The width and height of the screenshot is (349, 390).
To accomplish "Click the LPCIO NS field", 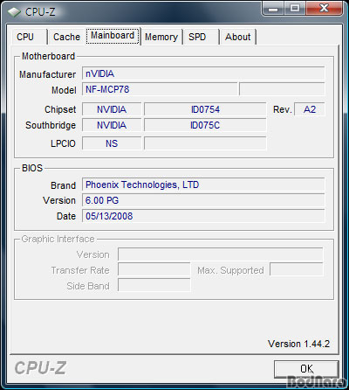I will pyautogui.click(x=112, y=143).
